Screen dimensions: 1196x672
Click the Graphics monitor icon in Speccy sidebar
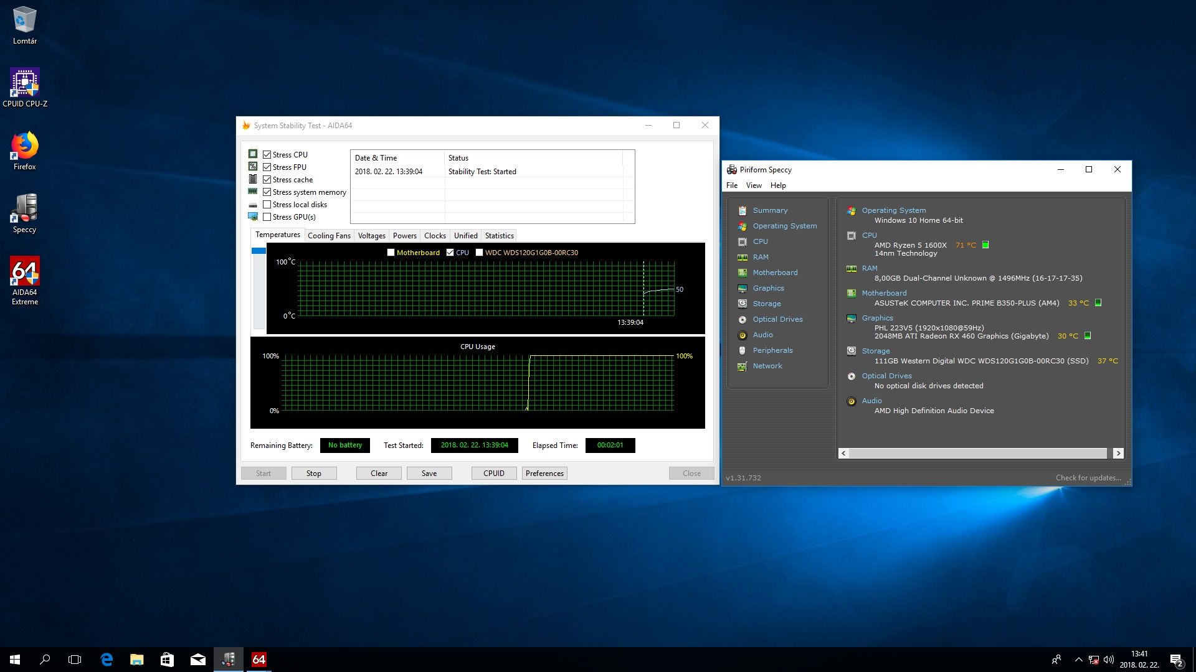742,288
